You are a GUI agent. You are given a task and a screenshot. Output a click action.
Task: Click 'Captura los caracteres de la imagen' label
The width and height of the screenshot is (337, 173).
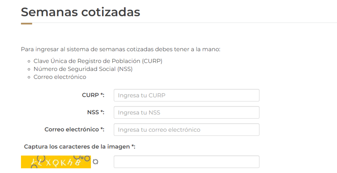pos(79,147)
